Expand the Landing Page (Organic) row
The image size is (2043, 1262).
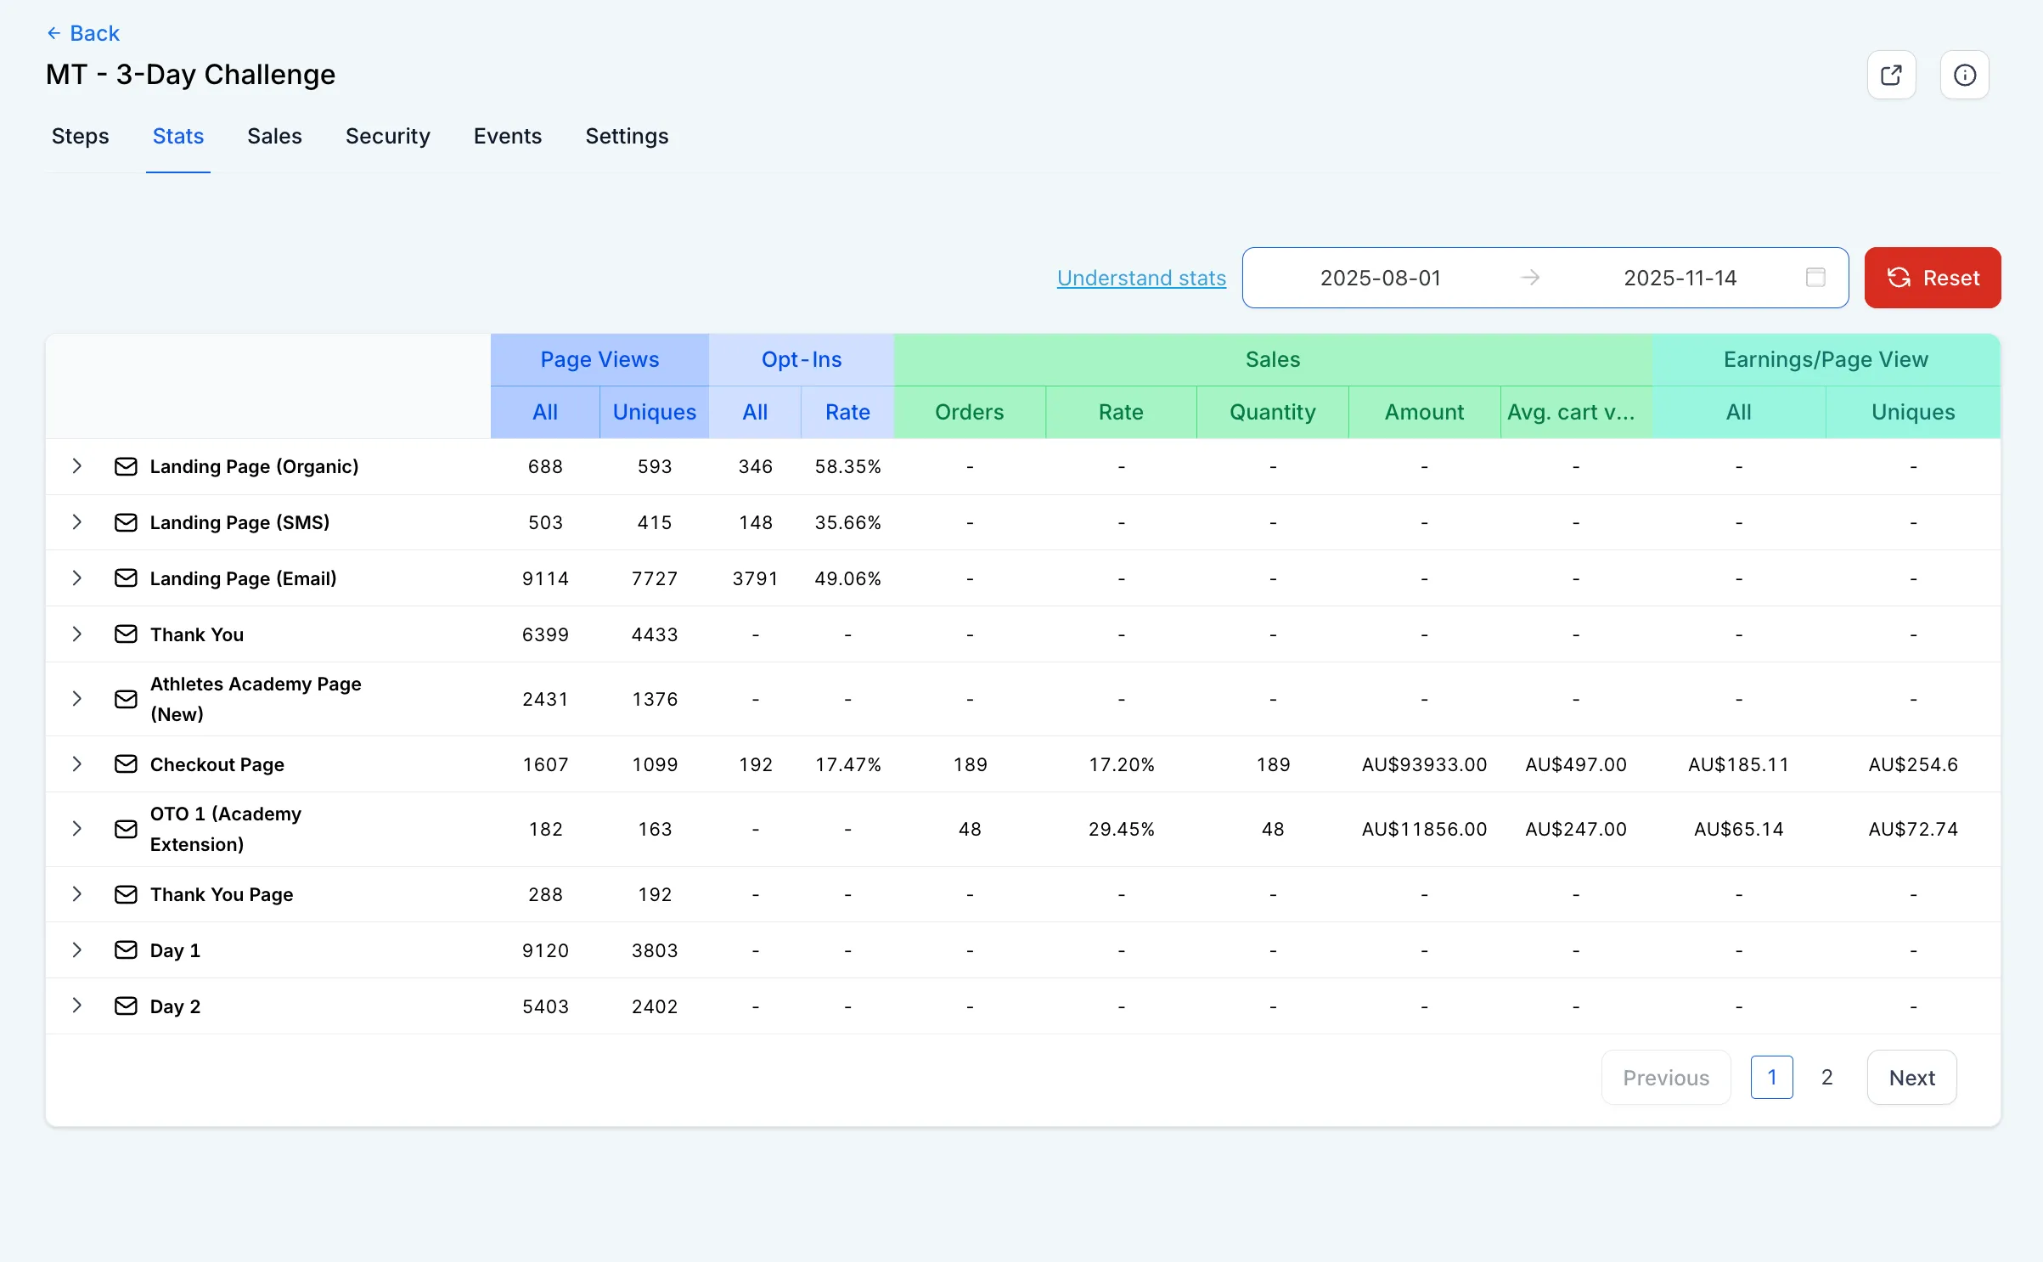[76, 466]
